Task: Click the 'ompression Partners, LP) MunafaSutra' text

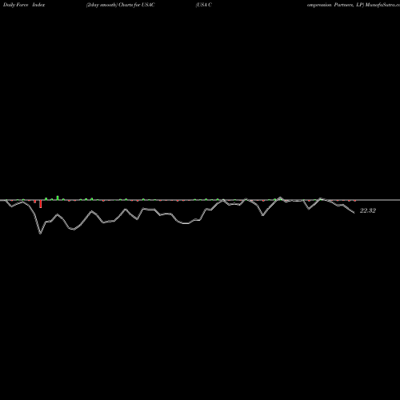Action: coord(354,5)
